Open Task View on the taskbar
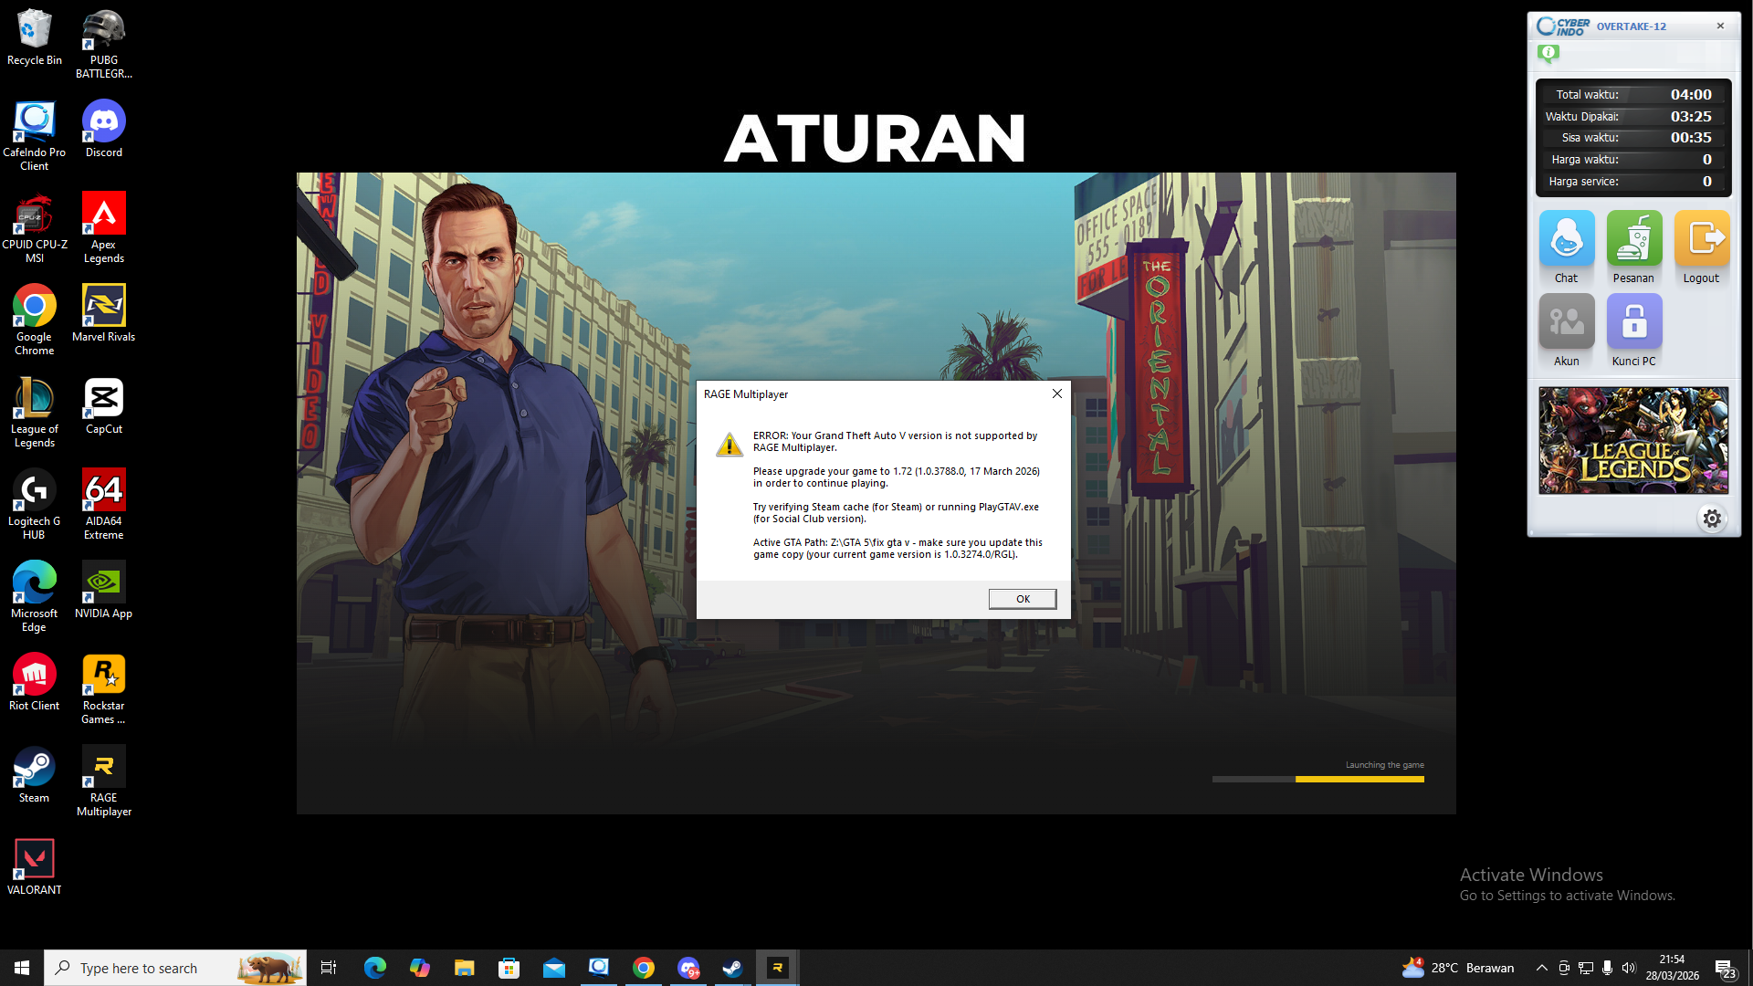Viewport: 1753px width, 986px height. coord(329,968)
